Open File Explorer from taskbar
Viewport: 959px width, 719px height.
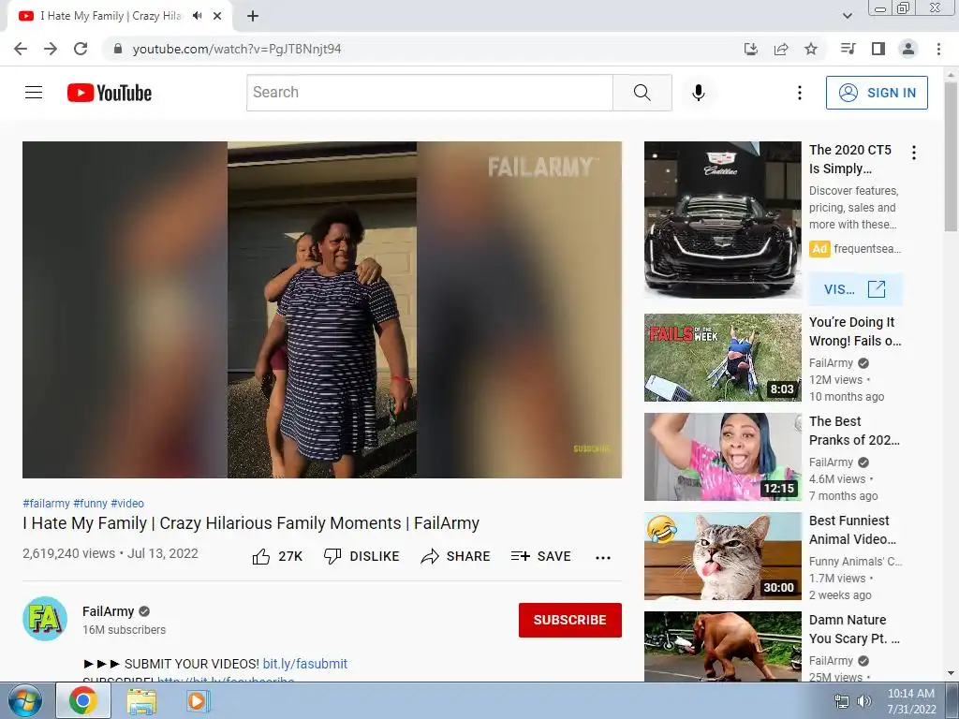tap(141, 700)
